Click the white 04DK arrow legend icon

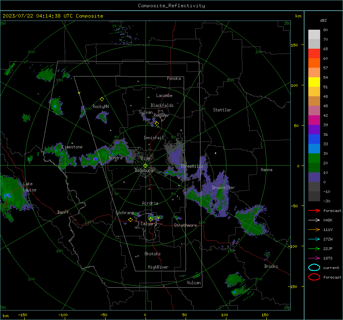[x=314, y=220]
